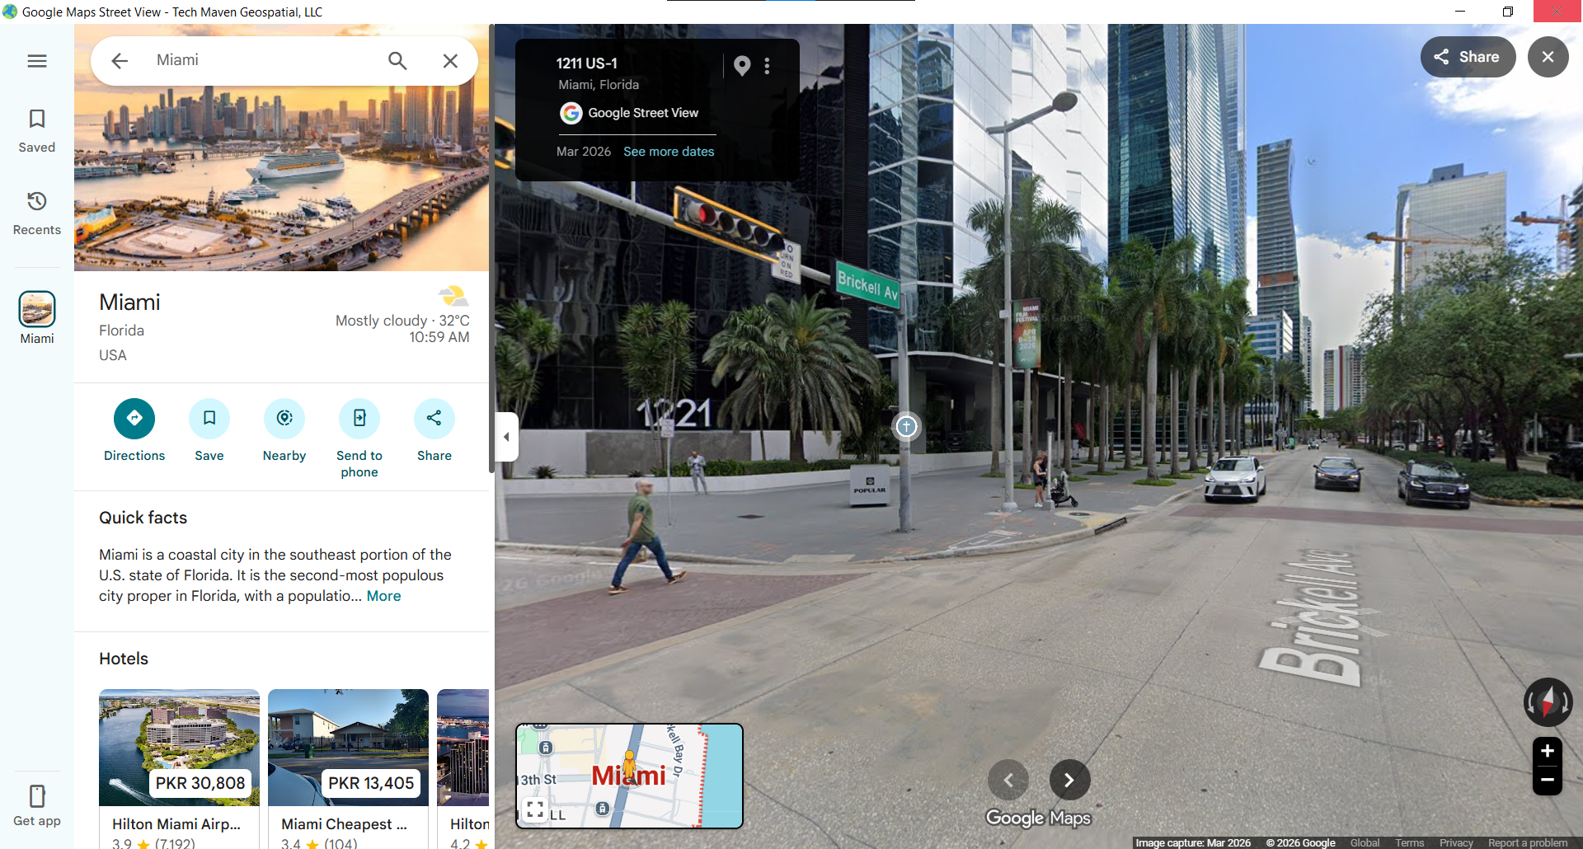Move to next Street View position
The width and height of the screenshot is (1583, 849).
(x=1069, y=780)
